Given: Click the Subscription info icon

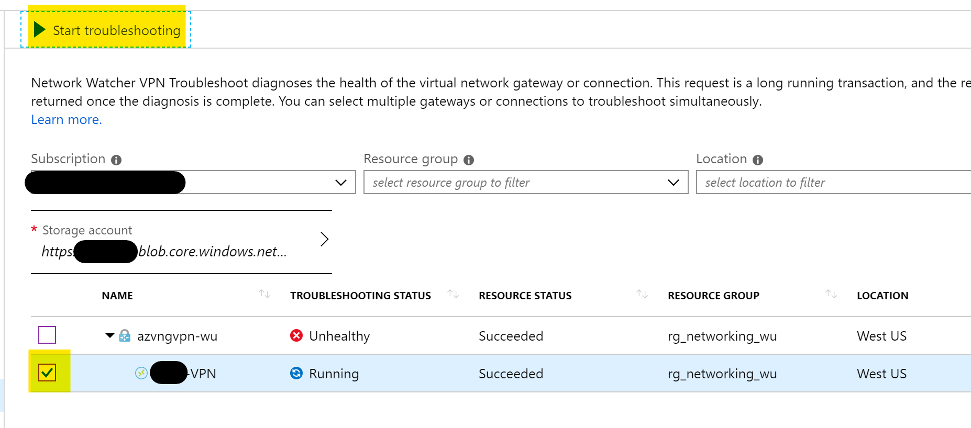Looking at the screenshot, I should pos(116,160).
